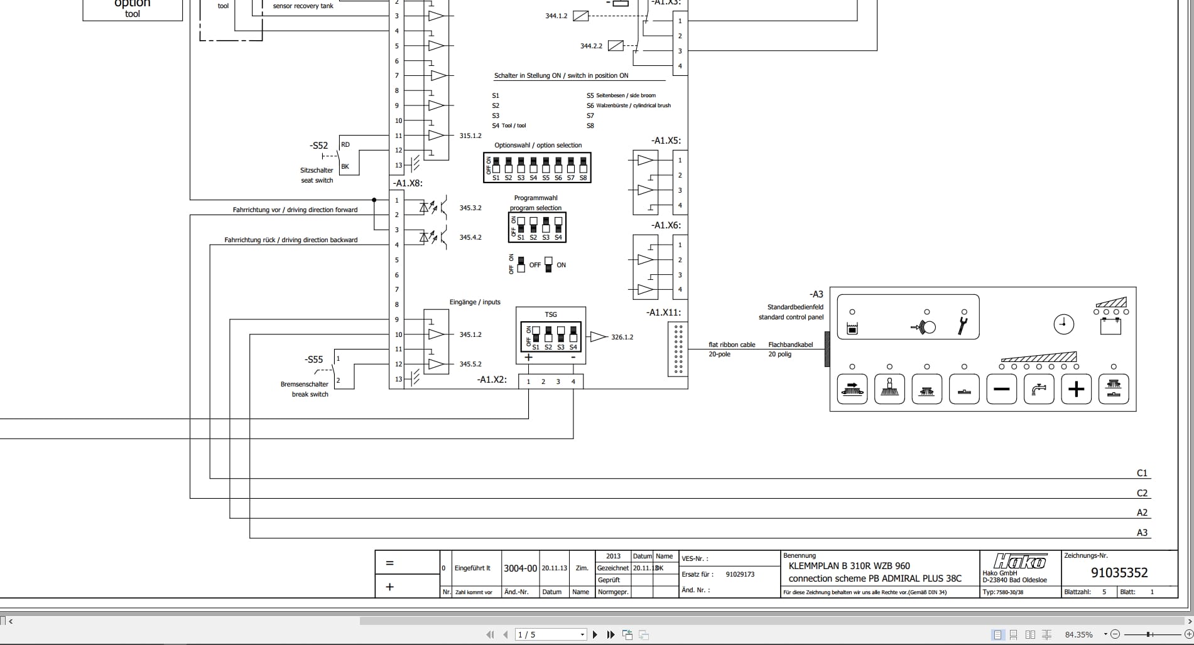Image resolution: width=1194 pixels, height=645 pixels.
Task: Adjust the zoom level slider
Action: point(1149,634)
